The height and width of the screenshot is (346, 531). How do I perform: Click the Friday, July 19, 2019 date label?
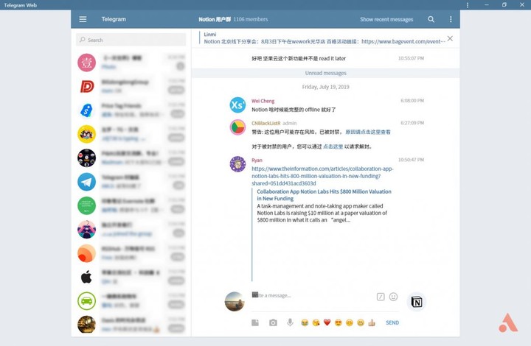pos(325,87)
